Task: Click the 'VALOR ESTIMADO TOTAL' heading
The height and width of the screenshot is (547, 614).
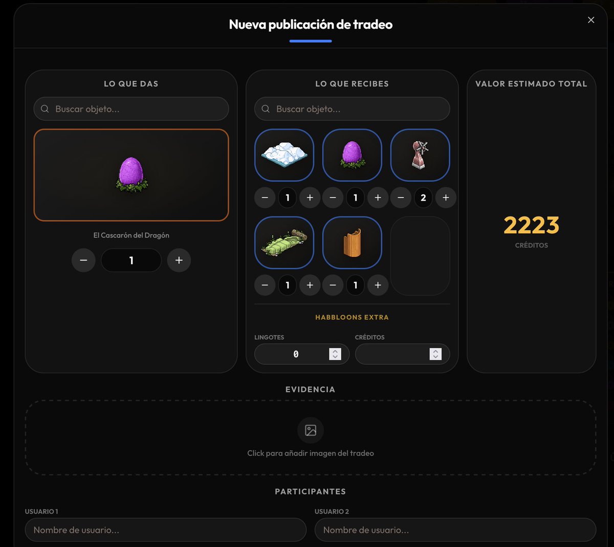Action: pos(532,84)
